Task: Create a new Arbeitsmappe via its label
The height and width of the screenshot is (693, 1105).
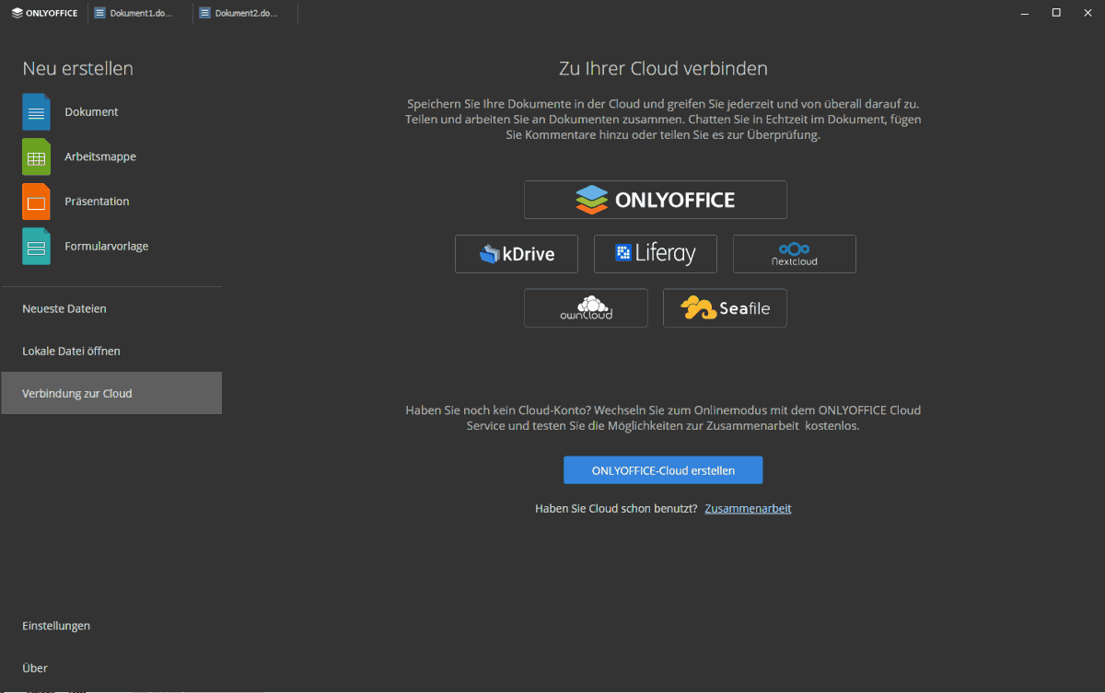Action: click(100, 157)
